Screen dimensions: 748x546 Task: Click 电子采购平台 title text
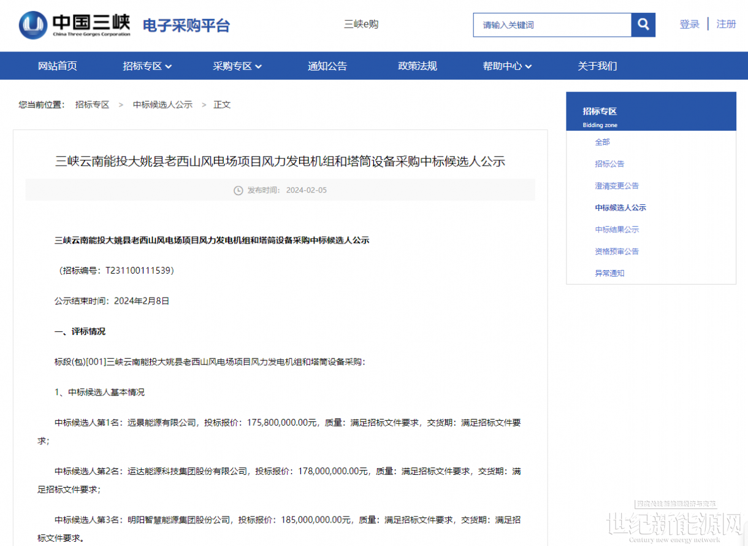pos(186,25)
